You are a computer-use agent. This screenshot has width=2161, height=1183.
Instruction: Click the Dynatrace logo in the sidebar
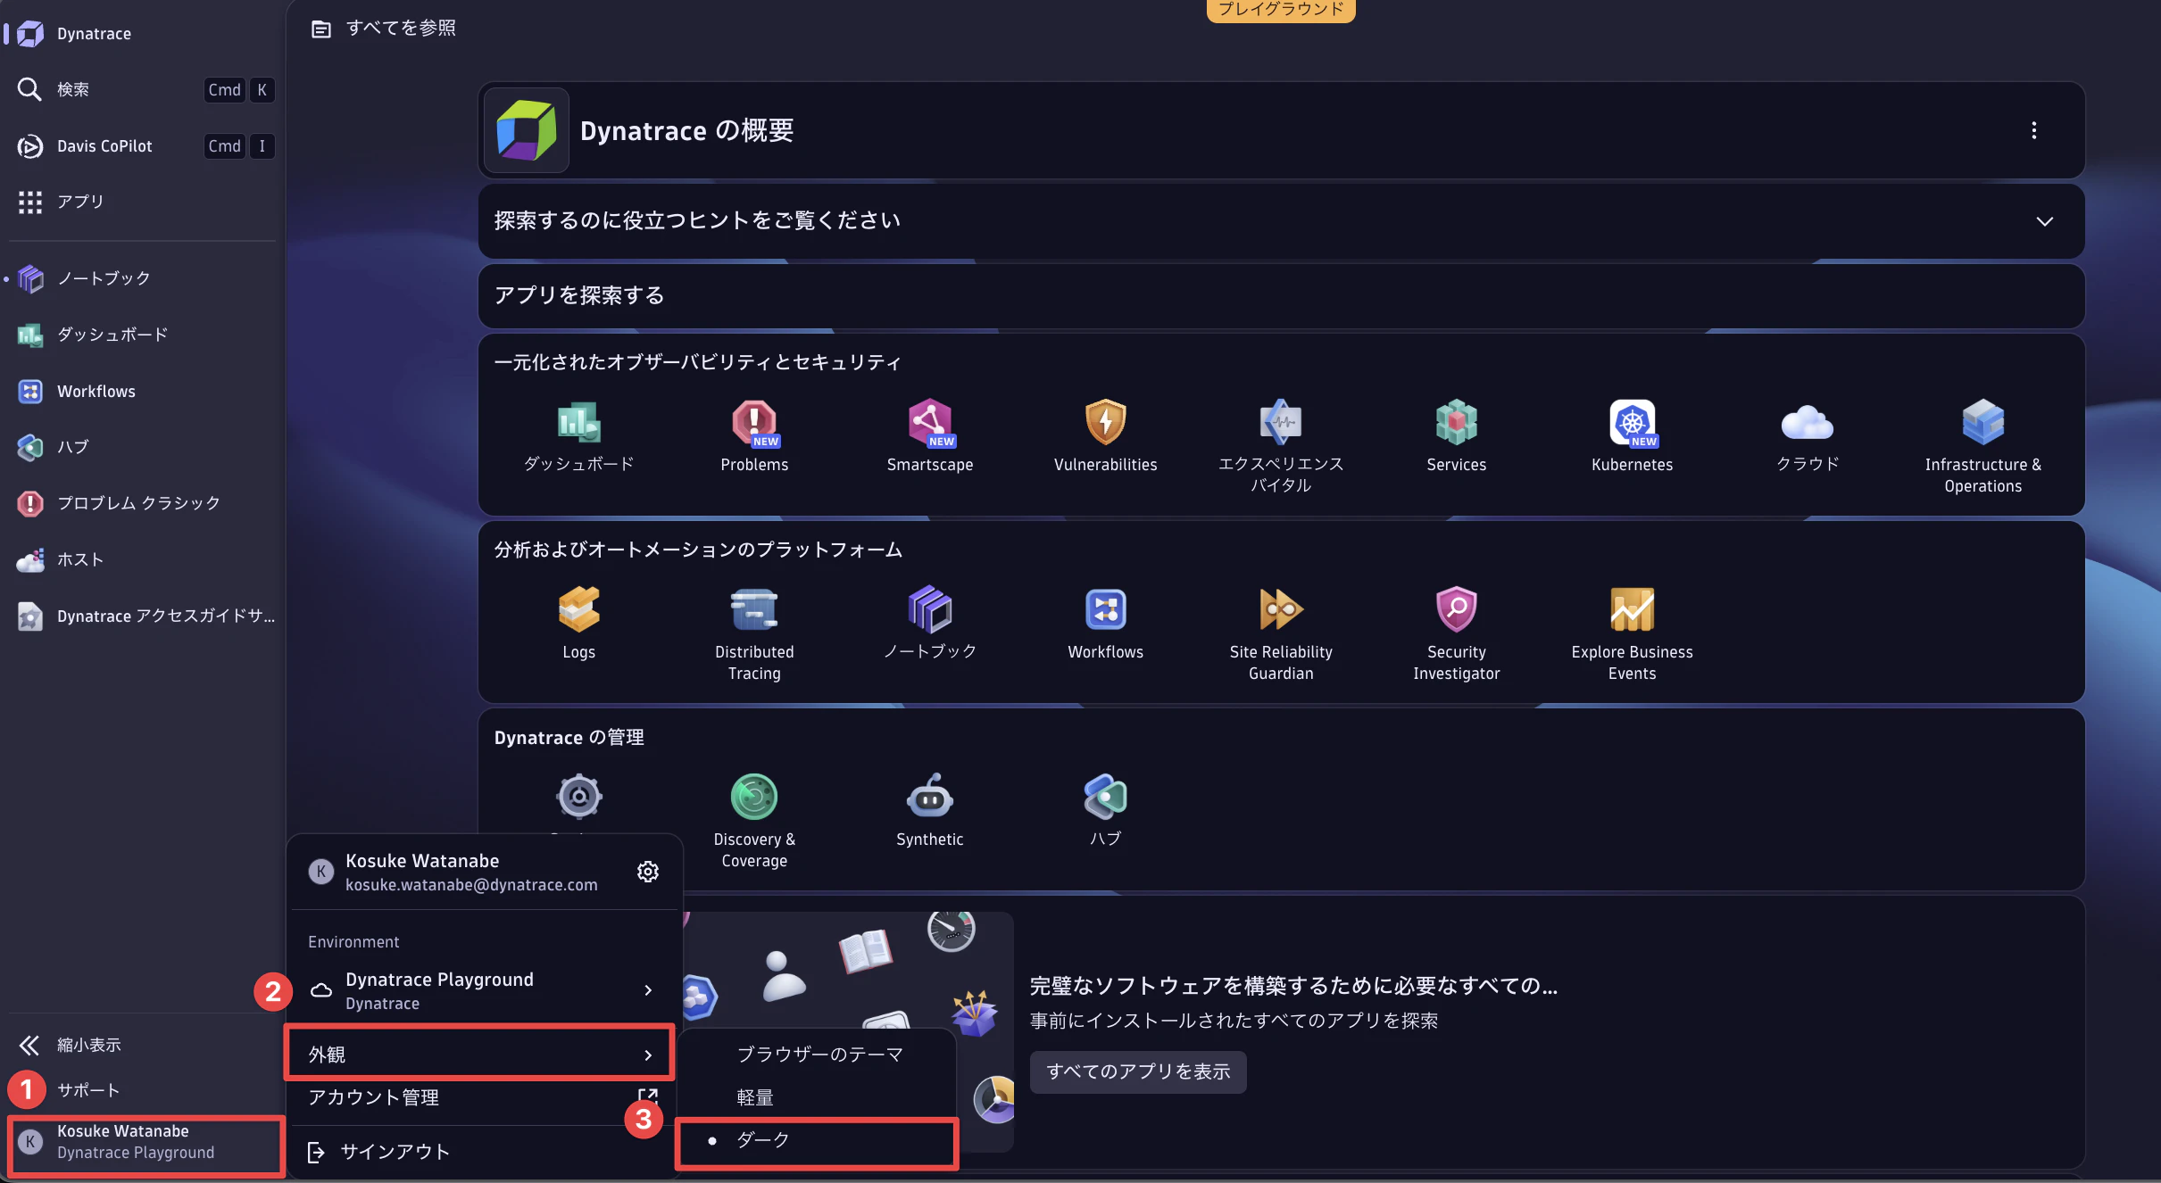click(x=30, y=34)
